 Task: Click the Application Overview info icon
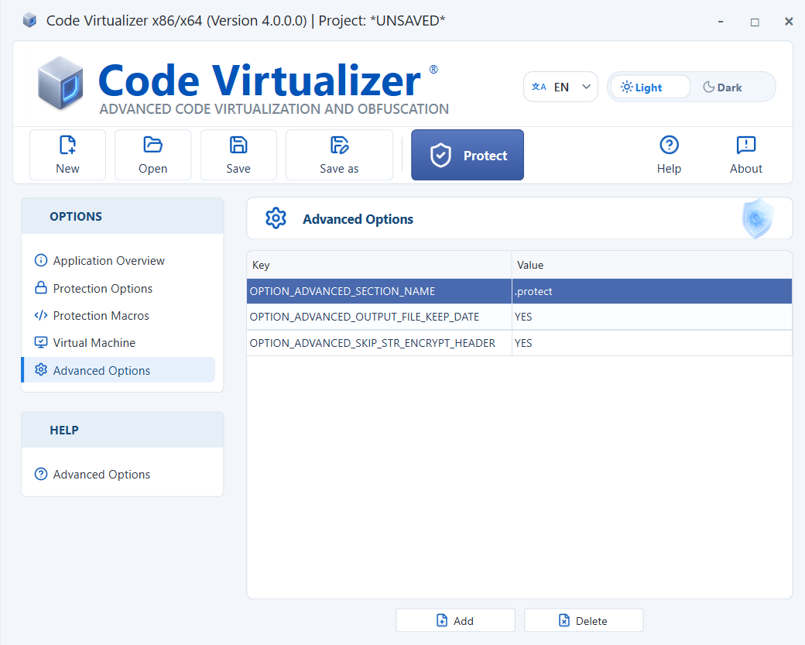pyautogui.click(x=40, y=260)
